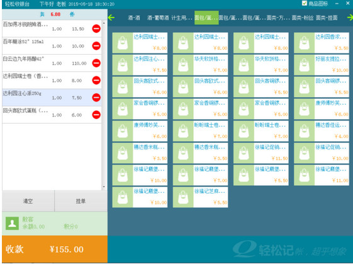Screen dimensions: 353x264
Task: Click red 6.00 item count in header
Action: click(55, 14)
